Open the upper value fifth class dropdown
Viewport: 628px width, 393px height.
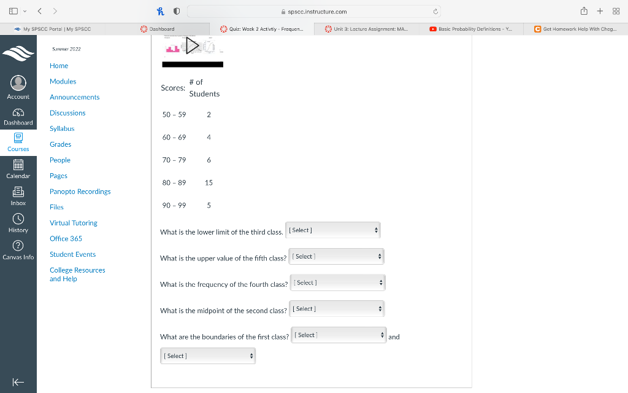coord(336,256)
